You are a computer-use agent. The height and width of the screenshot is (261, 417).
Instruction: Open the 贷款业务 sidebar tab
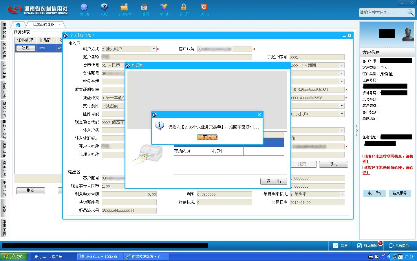click(4, 110)
